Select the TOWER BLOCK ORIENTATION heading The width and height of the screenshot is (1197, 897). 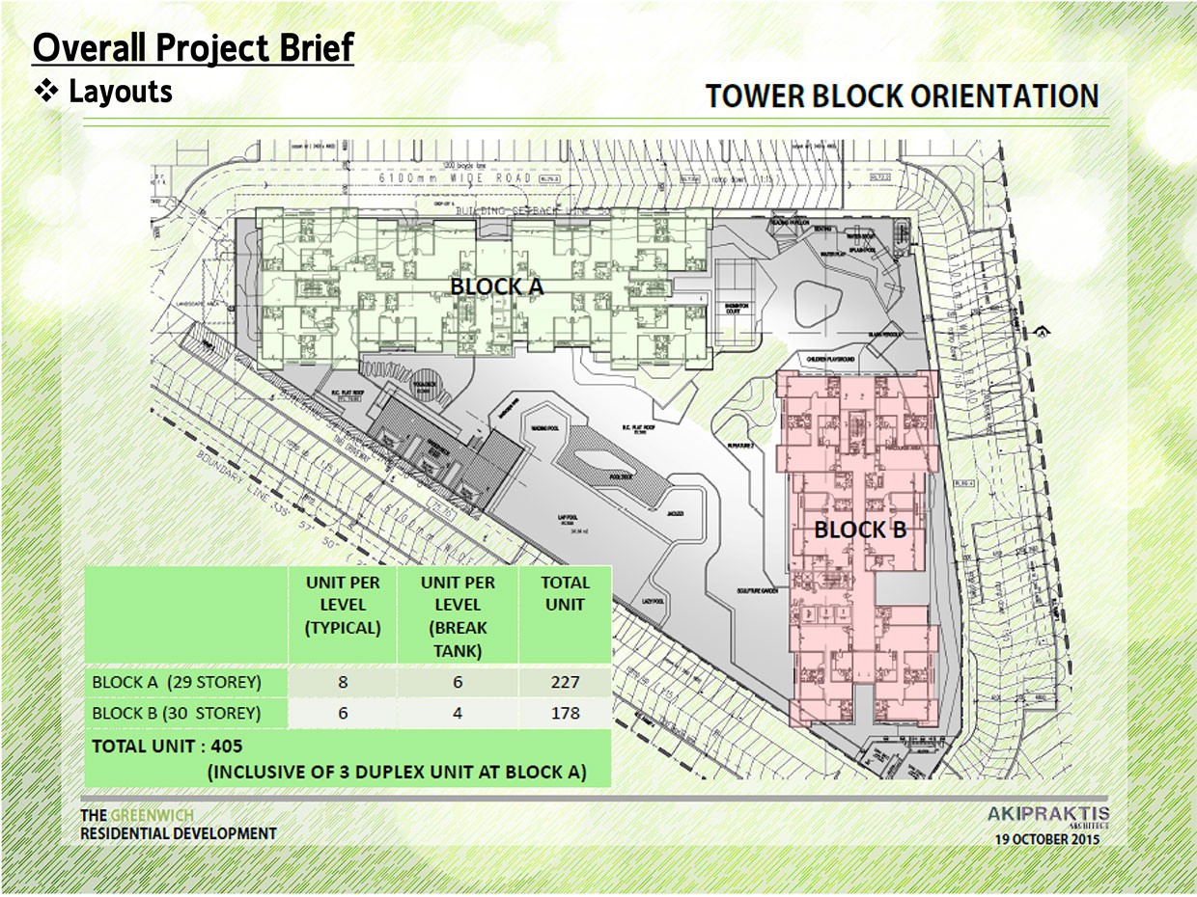(902, 96)
